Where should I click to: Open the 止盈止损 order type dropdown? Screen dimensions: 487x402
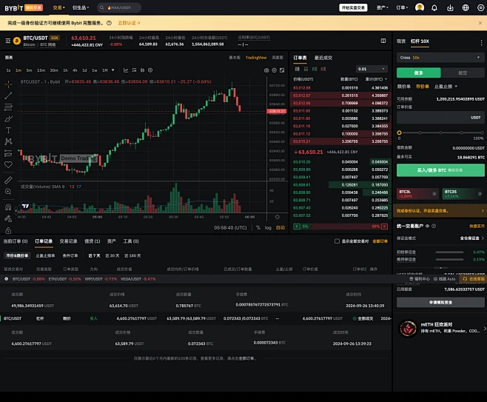pyautogui.click(x=446, y=87)
